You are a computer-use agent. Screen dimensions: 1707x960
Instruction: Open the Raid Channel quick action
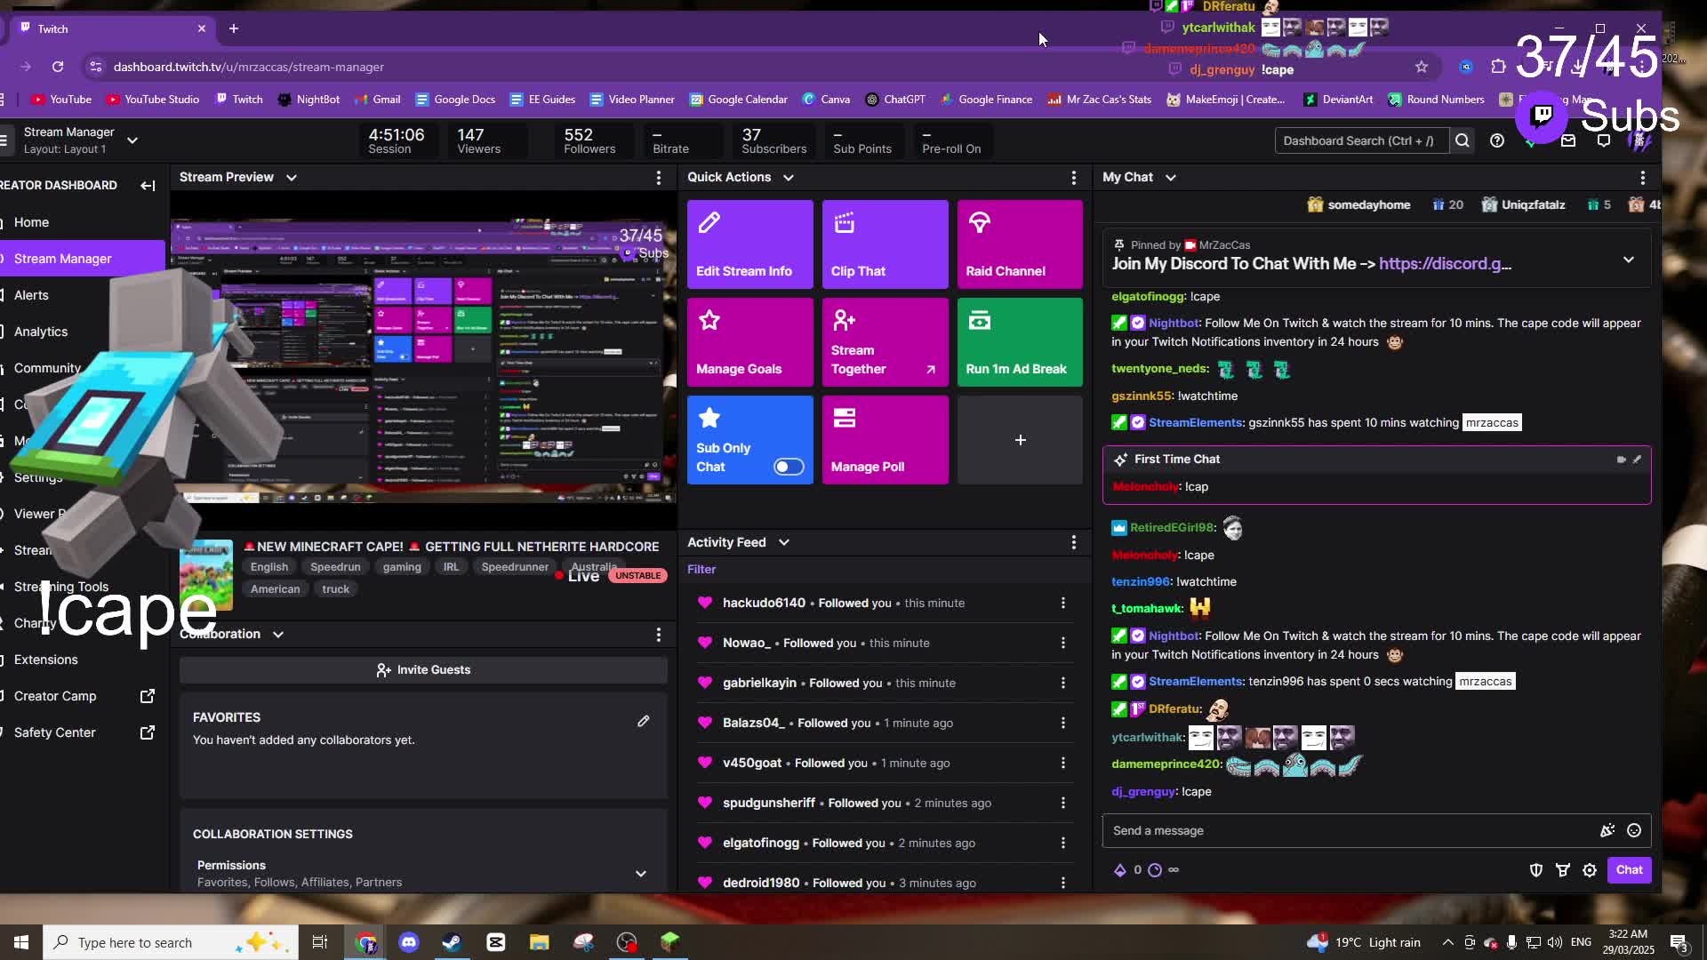click(1020, 244)
